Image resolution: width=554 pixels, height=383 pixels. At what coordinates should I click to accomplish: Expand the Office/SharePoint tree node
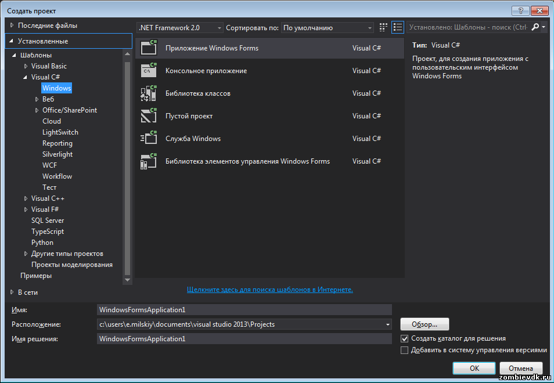coord(37,110)
